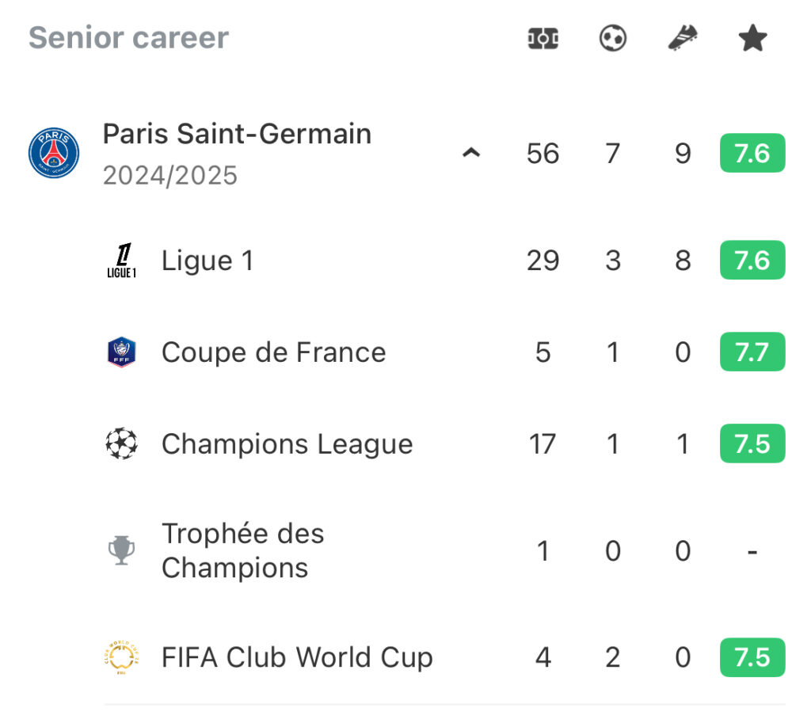
Task: Select the Coupe de France row
Action: click(445, 352)
